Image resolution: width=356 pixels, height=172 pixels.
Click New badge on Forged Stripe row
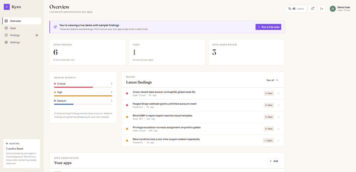269,105
